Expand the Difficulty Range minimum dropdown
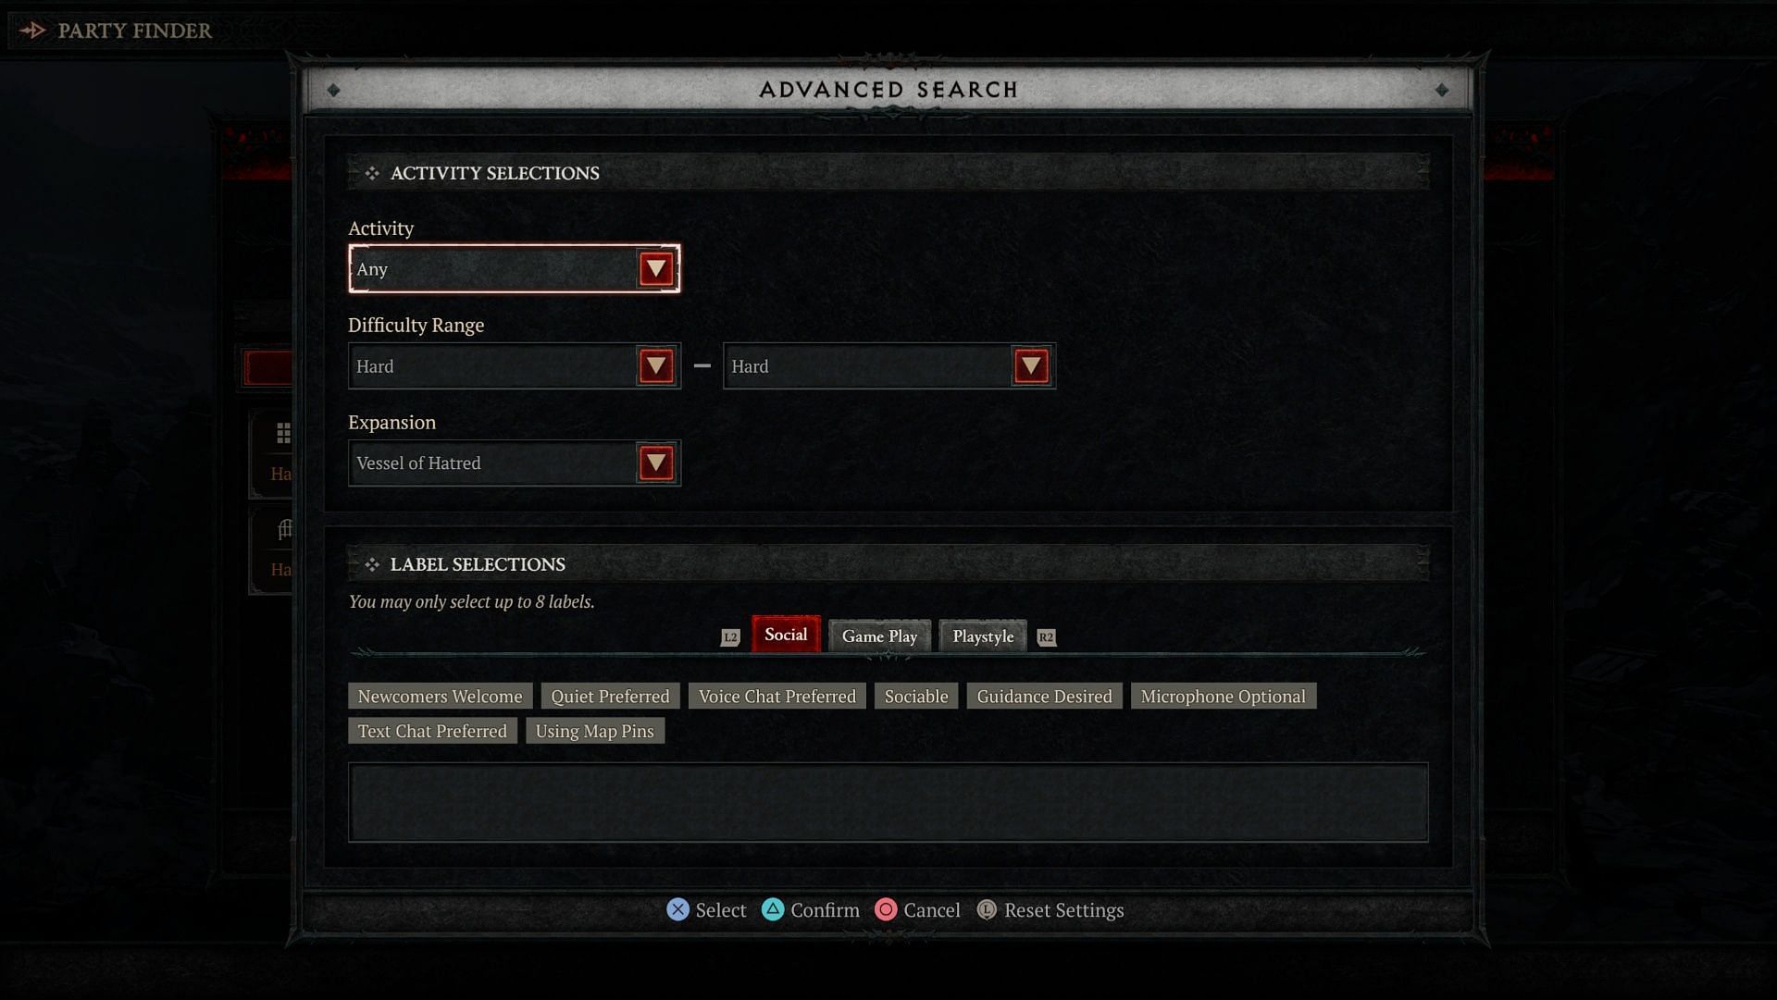1777x1000 pixels. (655, 365)
